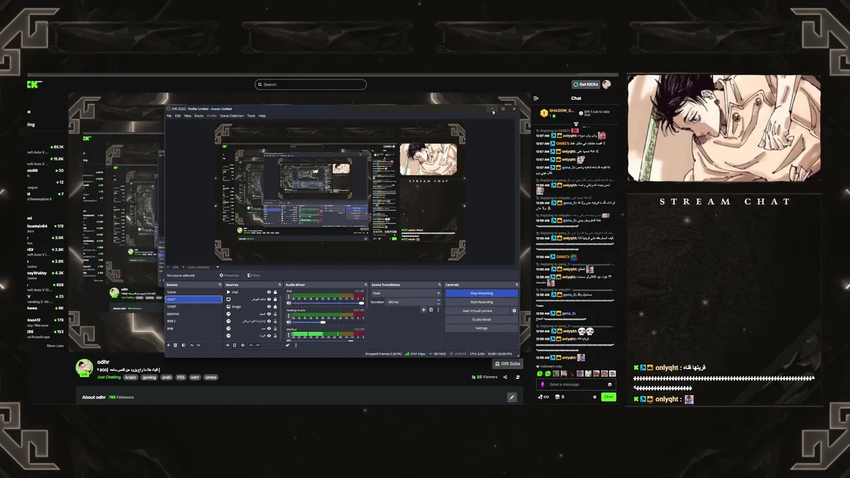850x478 pixels.
Task: Open the Docks menu in OBS
Action: coord(199,116)
